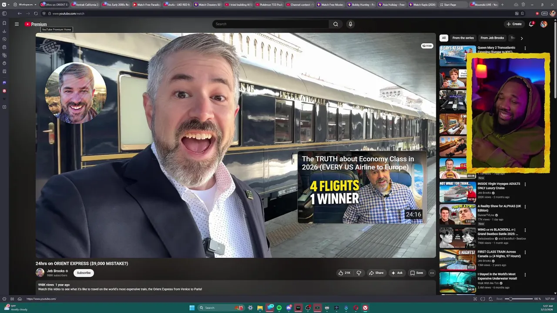Toggle the VPN button in address bar

(544, 13)
